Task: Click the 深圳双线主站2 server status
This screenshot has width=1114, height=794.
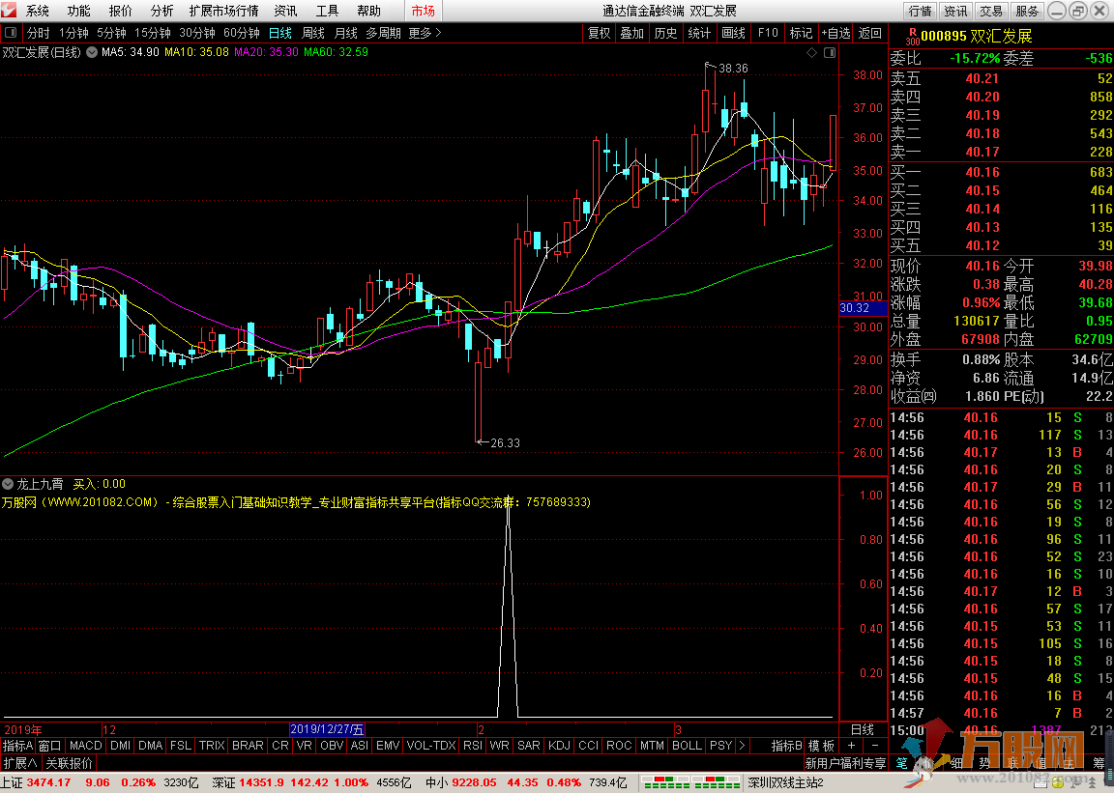Action: pos(785,782)
